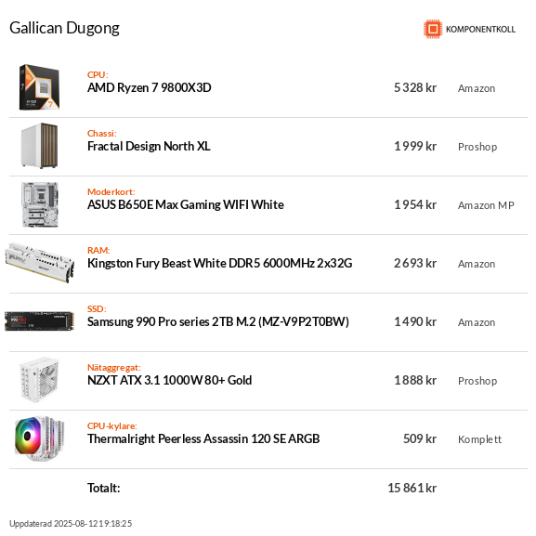Click the Gallican Dugong build title

coord(64,29)
